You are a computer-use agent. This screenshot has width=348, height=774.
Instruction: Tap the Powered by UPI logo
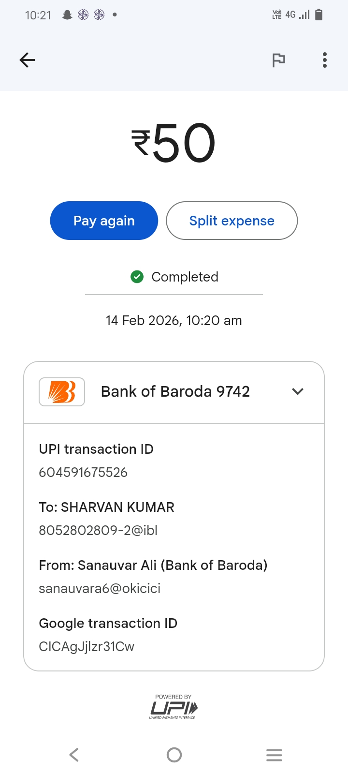tap(174, 707)
